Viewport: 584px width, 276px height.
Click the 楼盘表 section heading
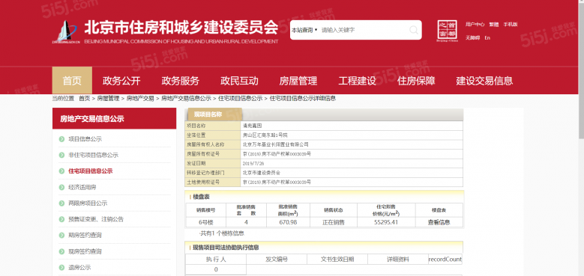click(201, 197)
